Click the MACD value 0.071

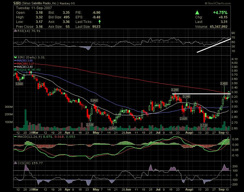(x=47, y=137)
